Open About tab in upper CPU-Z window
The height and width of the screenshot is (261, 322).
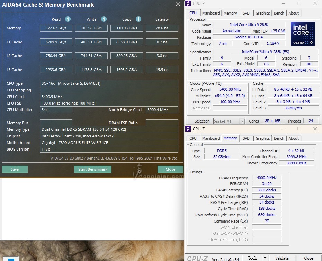tap(294, 13)
